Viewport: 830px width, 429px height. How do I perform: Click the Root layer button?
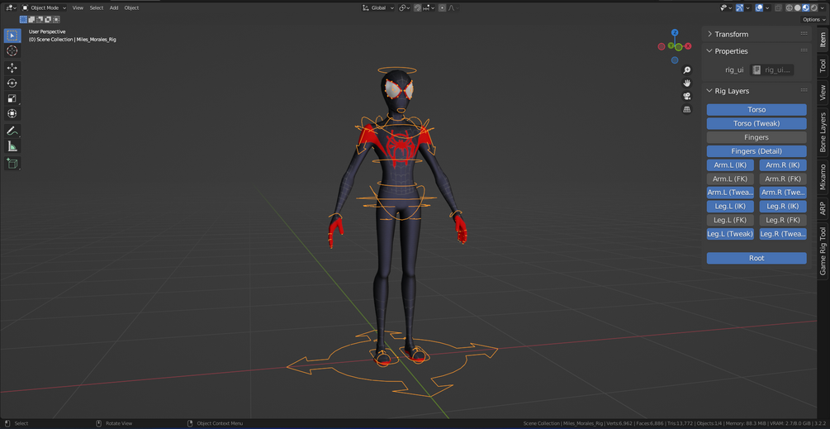[756, 258]
